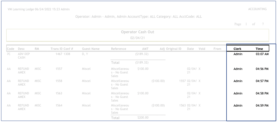Click the Time column header
This screenshot has width=277, height=122.
coord(259,49)
